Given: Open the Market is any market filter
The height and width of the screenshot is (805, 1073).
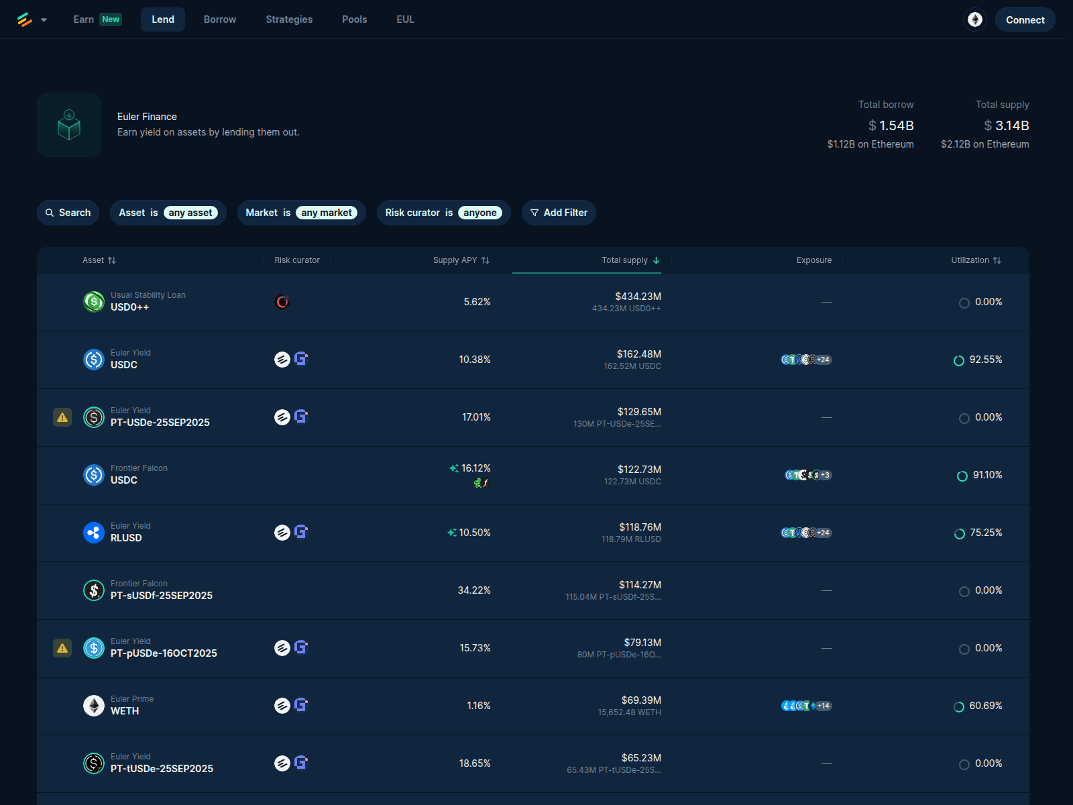Looking at the screenshot, I should [x=301, y=213].
